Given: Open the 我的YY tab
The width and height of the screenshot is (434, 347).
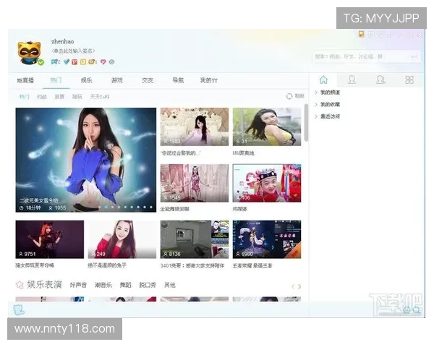Looking at the screenshot, I should click(209, 80).
